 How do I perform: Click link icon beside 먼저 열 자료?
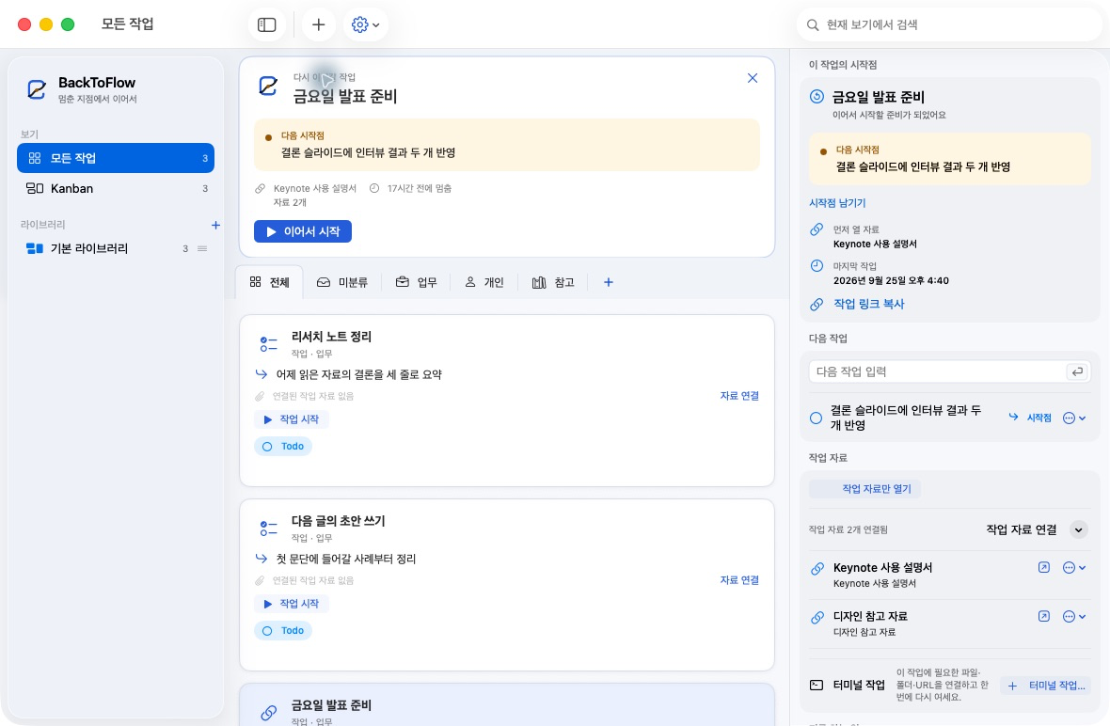point(817,229)
